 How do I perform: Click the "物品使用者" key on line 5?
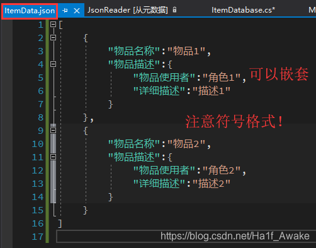164,78
